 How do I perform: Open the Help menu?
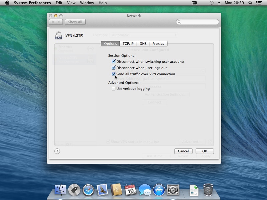tap(103, 3)
